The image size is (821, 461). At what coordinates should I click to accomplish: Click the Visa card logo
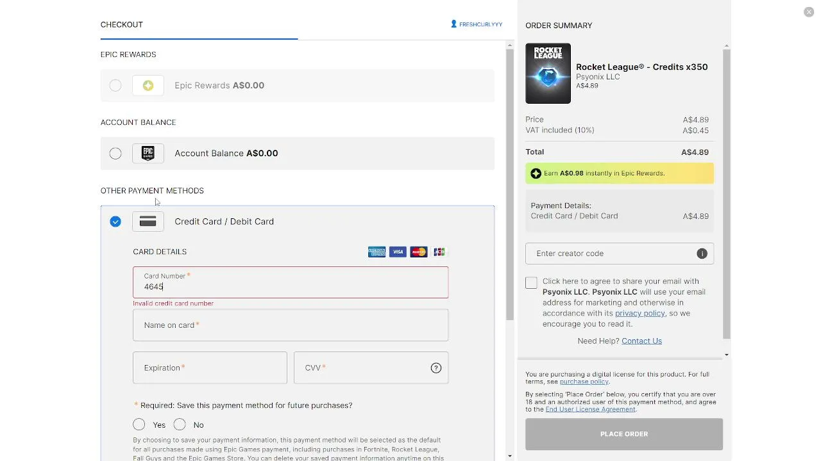(x=398, y=252)
